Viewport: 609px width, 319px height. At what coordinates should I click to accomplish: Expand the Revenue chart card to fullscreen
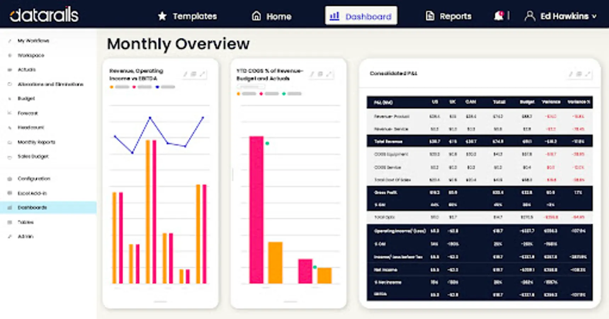point(202,74)
